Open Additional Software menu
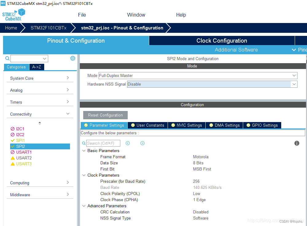Screen dimensions: 307x226 [x=236, y=50]
